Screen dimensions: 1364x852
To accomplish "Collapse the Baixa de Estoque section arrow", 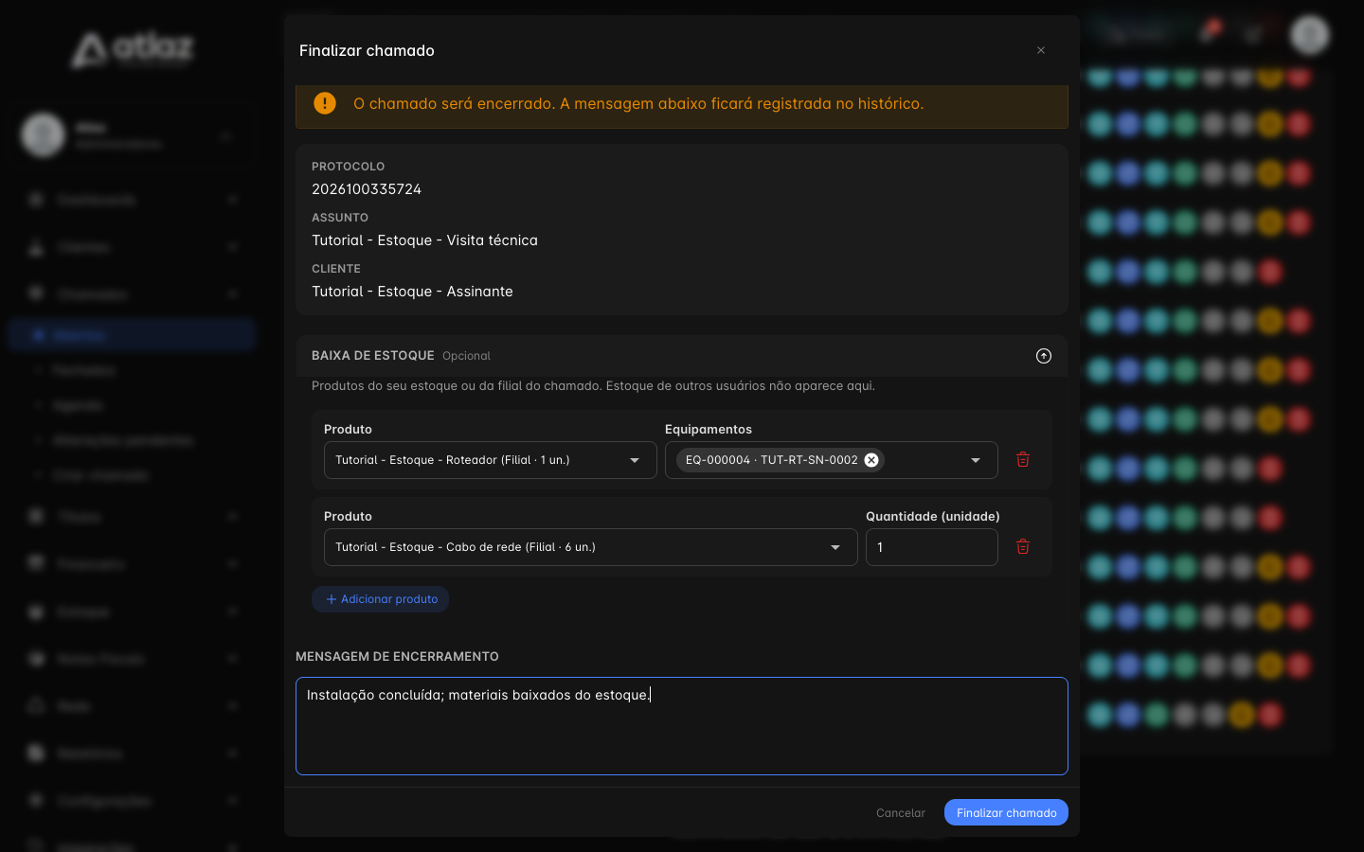I will click(1044, 356).
